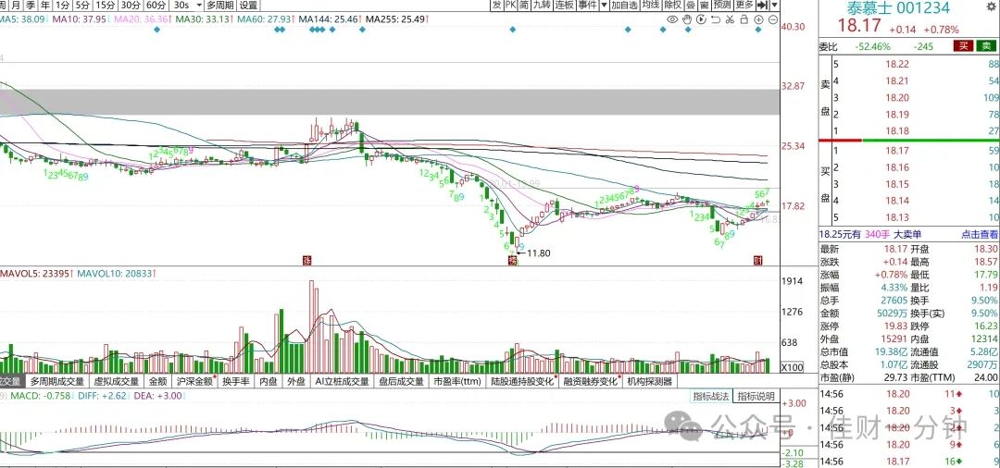Switch to the 月 monthly period
This screenshot has height=468, width=1000.
[x=14, y=6]
